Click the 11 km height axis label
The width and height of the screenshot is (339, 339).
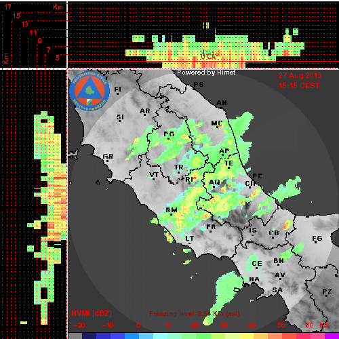(33, 33)
